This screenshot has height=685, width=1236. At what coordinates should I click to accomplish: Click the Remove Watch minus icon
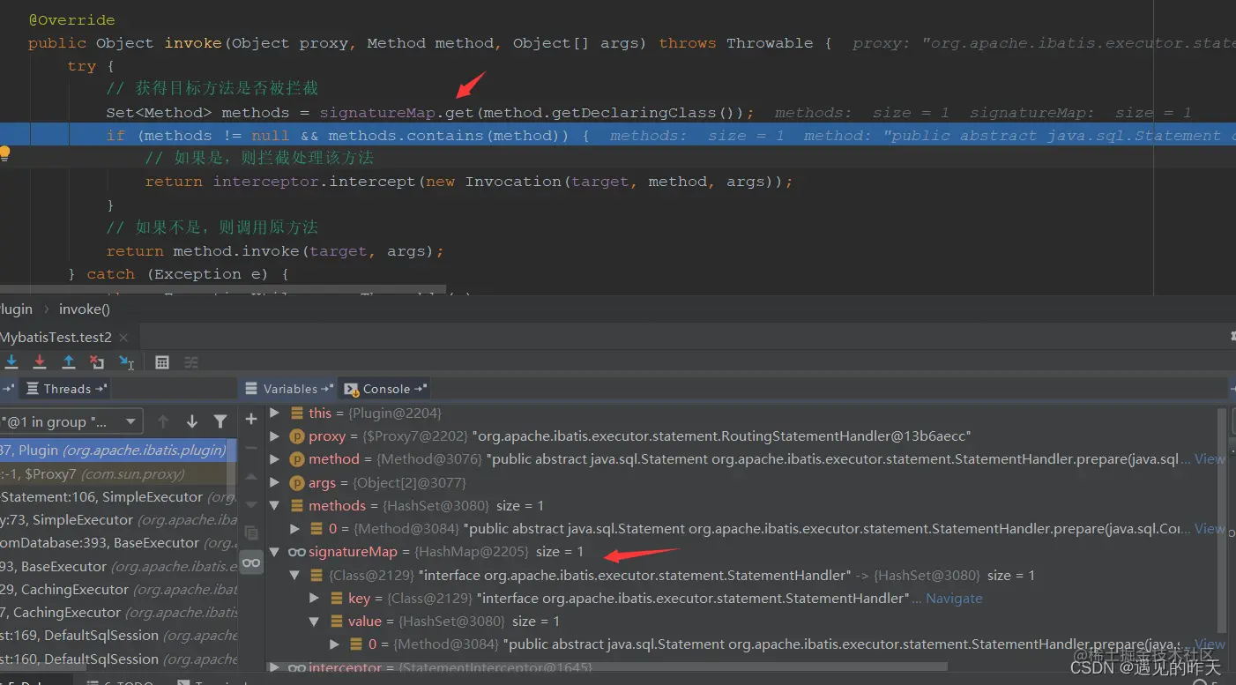(251, 448)
